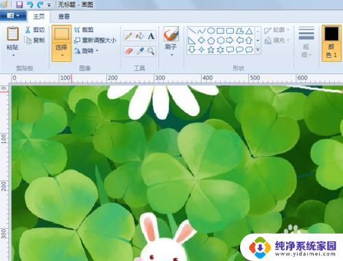This screenshot has height=261, width=343.
Task: Expand the 选择 (Select) options dropdown
Action: click(62, 55)
